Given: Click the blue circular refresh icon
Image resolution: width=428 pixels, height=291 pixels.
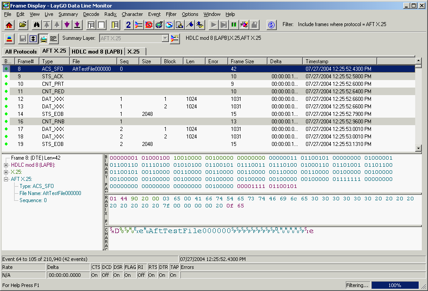Looking at the screenshot, I should (x=271, y=25).
